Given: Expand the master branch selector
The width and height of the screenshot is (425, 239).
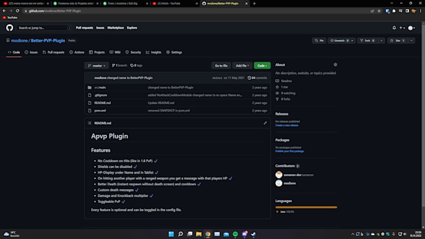Looking at the screenshot, I should pyautogui.click(x=96, y=66).
